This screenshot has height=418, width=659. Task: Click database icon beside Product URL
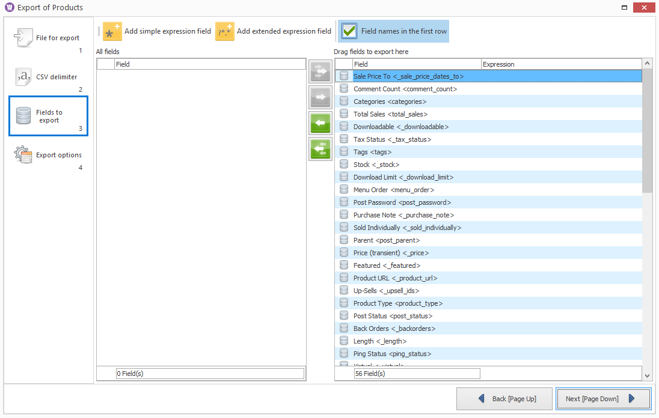click(344, 277)
